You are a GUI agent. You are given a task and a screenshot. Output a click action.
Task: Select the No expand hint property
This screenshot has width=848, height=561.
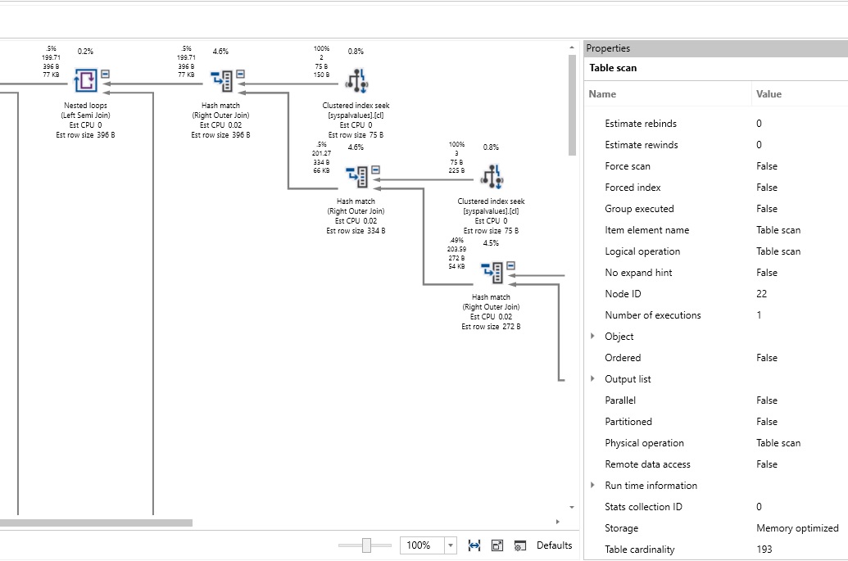click(716, 273)
